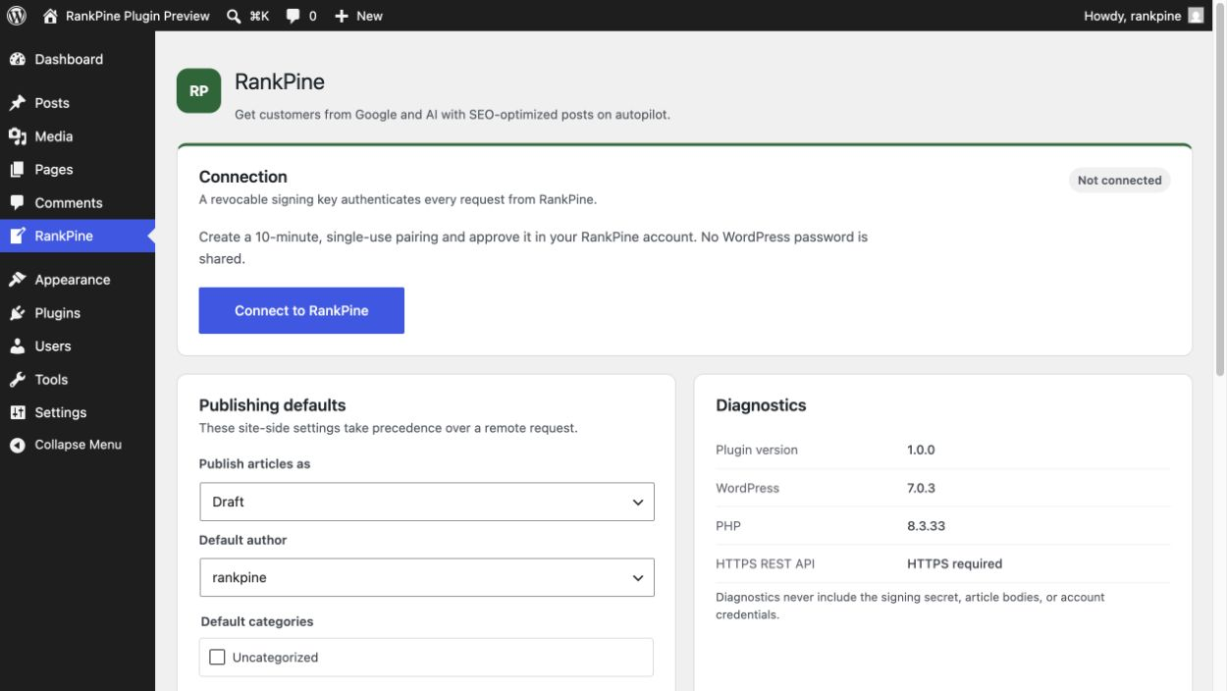Click the Diagnostics heading
1227x691 pixels.
761,405
